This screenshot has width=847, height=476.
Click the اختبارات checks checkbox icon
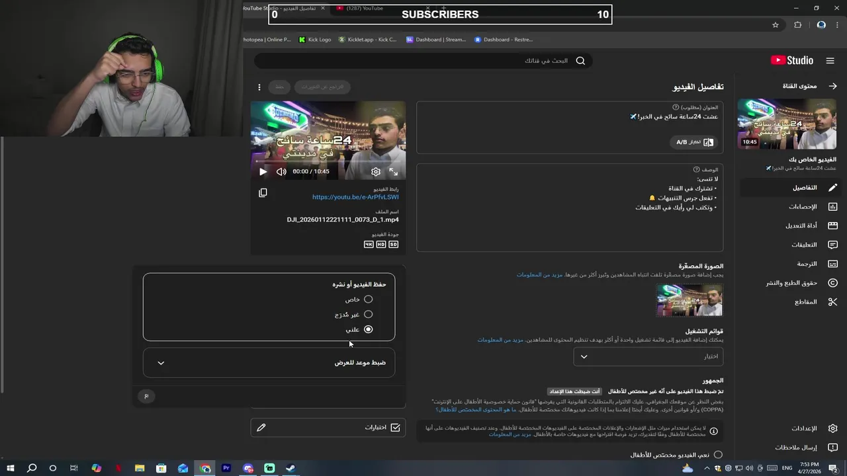point(395,428)
